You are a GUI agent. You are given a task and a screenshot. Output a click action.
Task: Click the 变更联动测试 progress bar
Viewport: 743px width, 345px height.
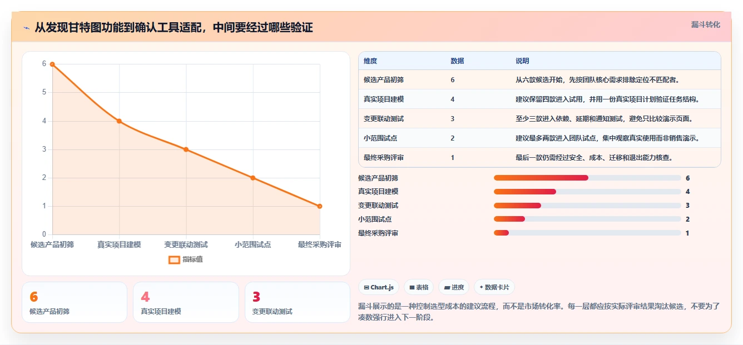tap(587, 206)
